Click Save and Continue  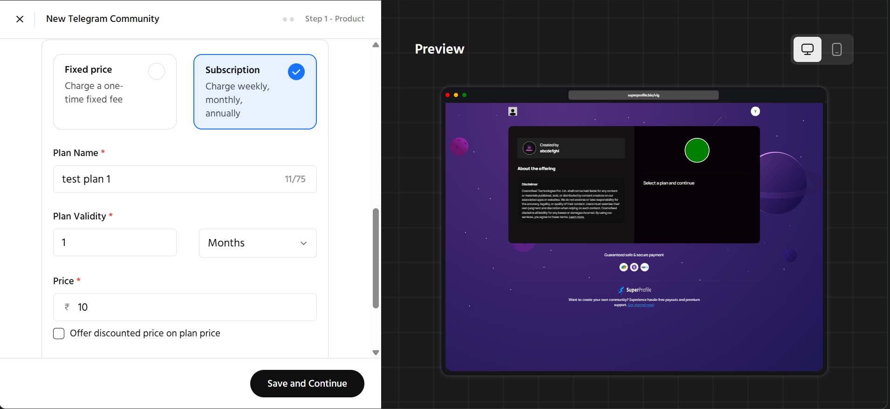tap(307, 383)
